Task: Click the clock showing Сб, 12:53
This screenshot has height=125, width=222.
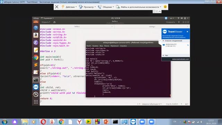Action: (116, 18)
